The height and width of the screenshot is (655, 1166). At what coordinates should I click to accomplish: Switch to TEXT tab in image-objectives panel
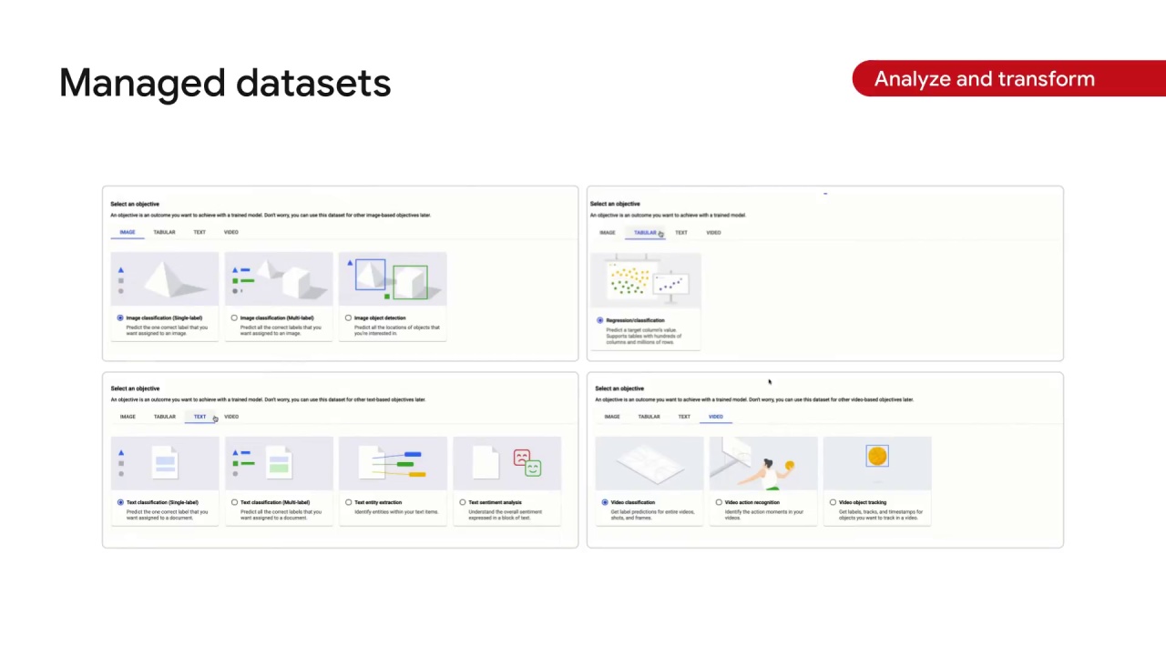[199, 232]
